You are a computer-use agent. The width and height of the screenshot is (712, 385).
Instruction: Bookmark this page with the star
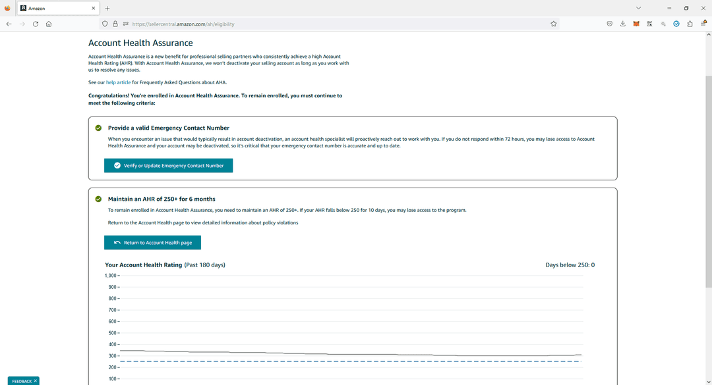coord(554,24)
